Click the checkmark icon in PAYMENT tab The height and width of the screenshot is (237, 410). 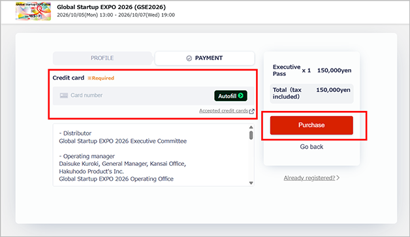(x=189, y=58)
